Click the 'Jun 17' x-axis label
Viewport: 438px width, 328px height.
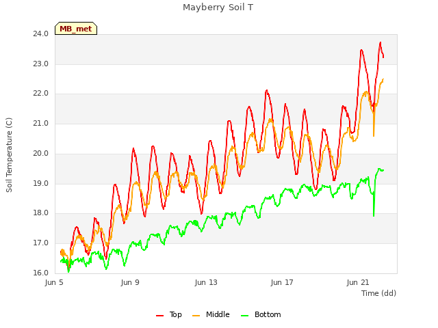[282, 282]
